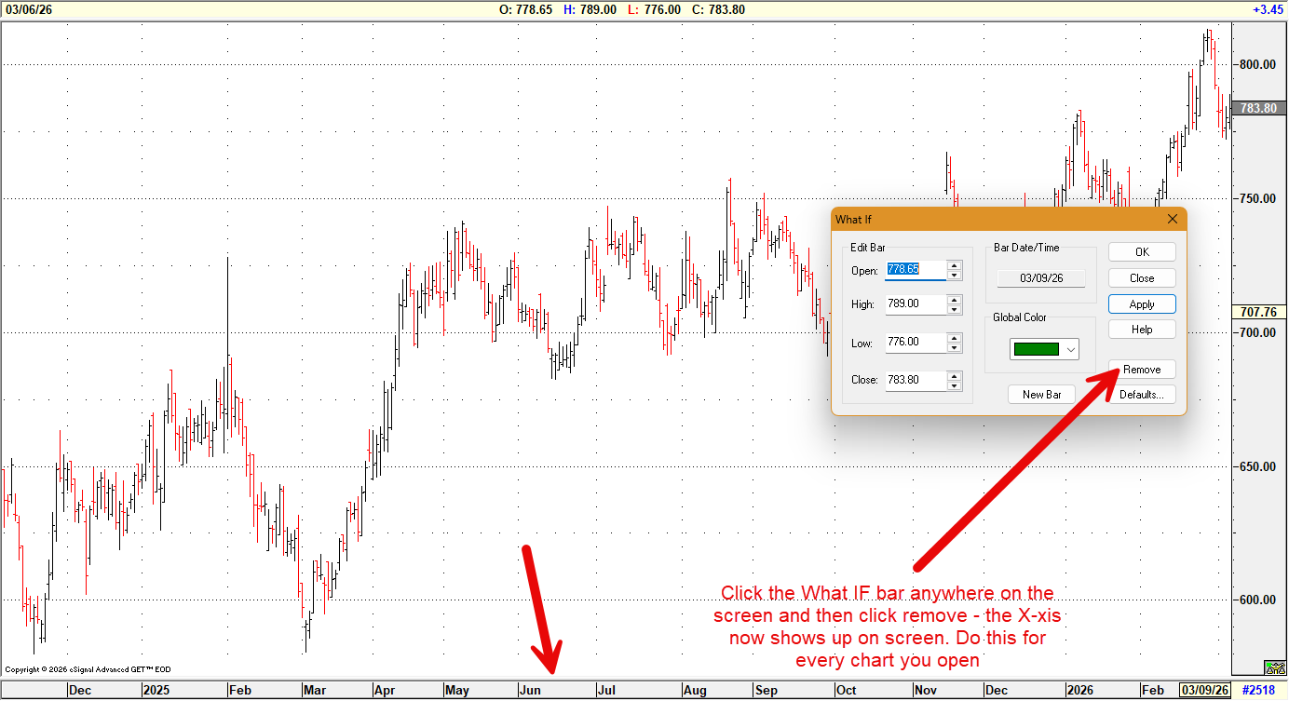Viewport: 1289px width, 701px height.
Task: Open Defaults... settings
Action: (x=1141, y=395)
